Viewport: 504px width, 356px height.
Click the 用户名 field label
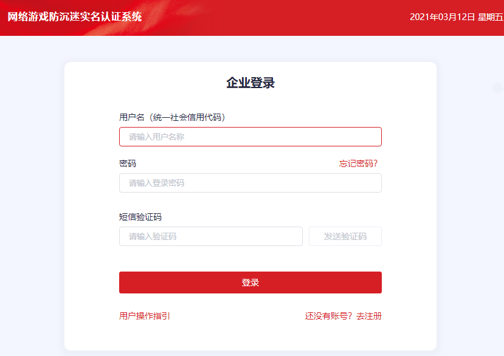point(131,117)
